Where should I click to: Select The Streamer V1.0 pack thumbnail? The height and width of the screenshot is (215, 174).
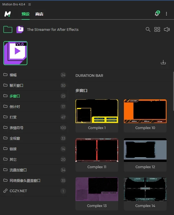(15, 53)
